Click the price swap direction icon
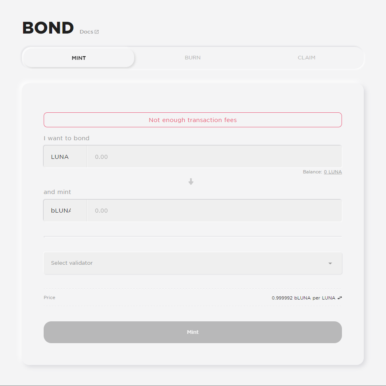Screen dimensions: 386x386 coord(340,298)
